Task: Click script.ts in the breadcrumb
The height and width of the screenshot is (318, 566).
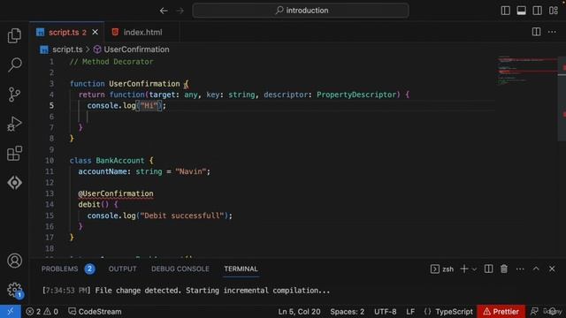Action: (x=67, y=49)
